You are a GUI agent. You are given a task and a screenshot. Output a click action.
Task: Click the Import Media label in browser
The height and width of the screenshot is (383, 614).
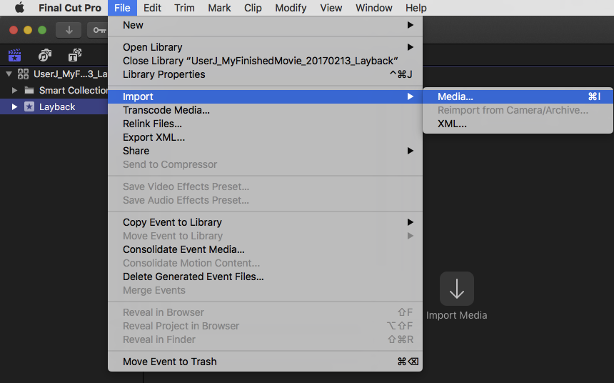pyautogui.click(x=457, y=315)
